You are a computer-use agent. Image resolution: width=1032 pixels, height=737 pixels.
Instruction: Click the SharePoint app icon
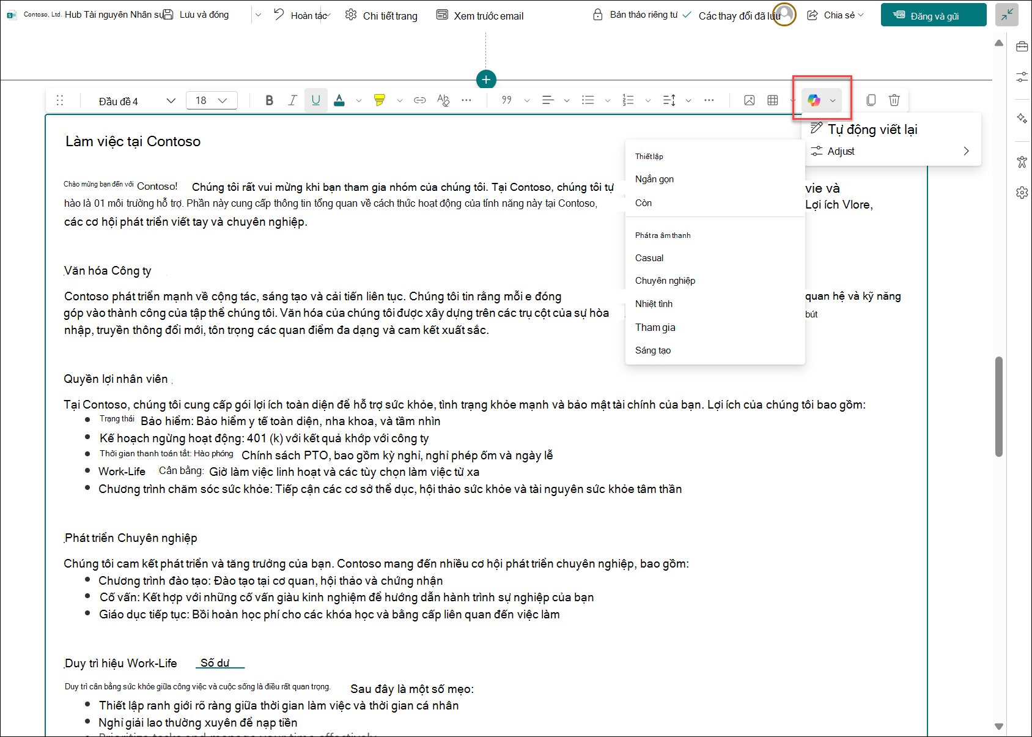11,15
